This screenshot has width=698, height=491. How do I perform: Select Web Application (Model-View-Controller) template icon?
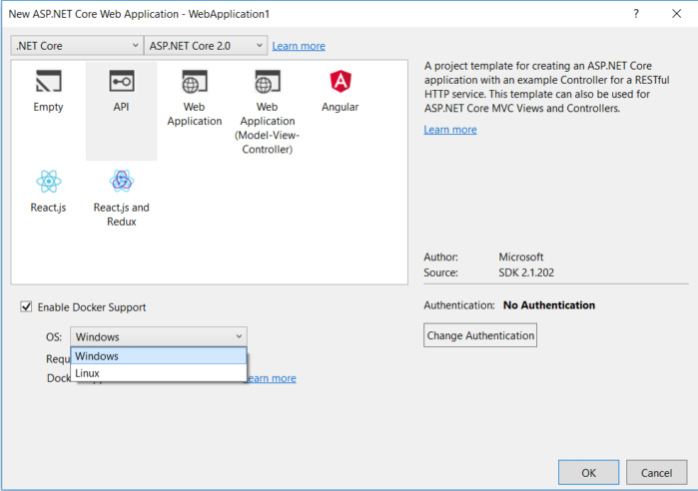pyautogui.click(x=267, y=81)
